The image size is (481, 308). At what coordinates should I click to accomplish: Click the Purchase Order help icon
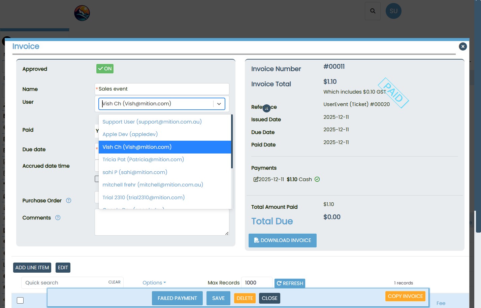point(69,201)
